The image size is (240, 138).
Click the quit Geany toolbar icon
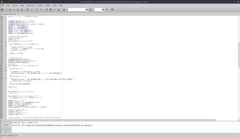pos(112,10)
